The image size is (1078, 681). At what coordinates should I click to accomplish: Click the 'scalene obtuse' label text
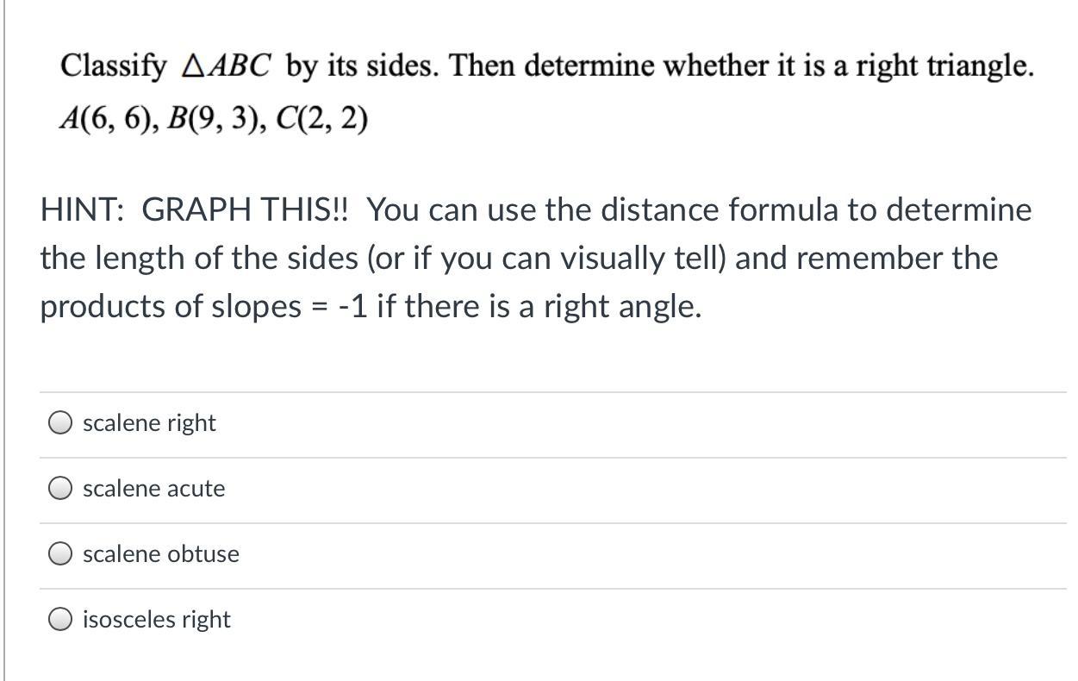[160, 554]
